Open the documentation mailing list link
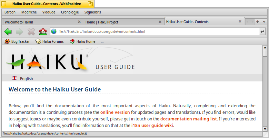The height and width of the screenshot is (138, 269). 188,119
